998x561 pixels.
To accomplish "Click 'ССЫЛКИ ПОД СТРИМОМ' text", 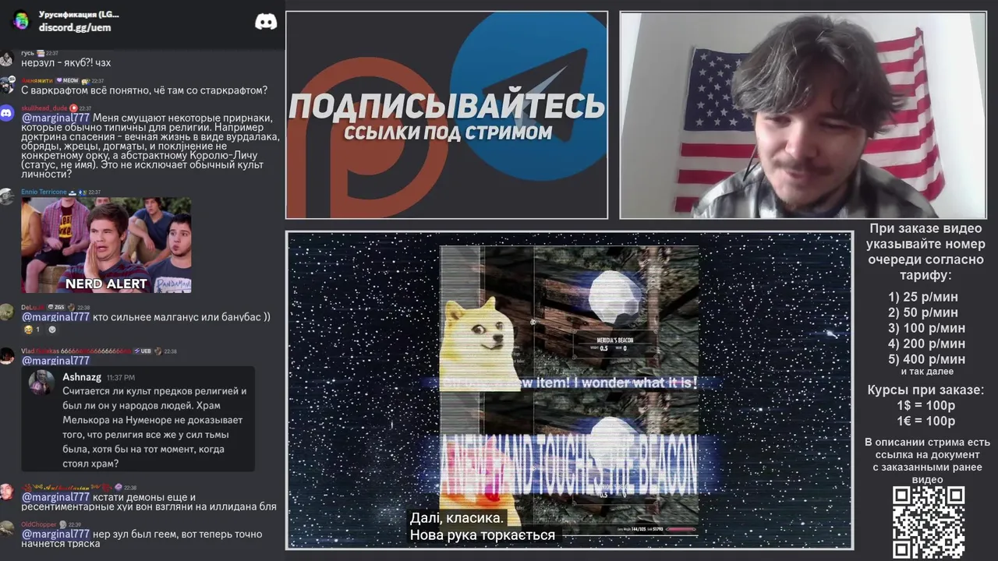I will coord(448,132).
